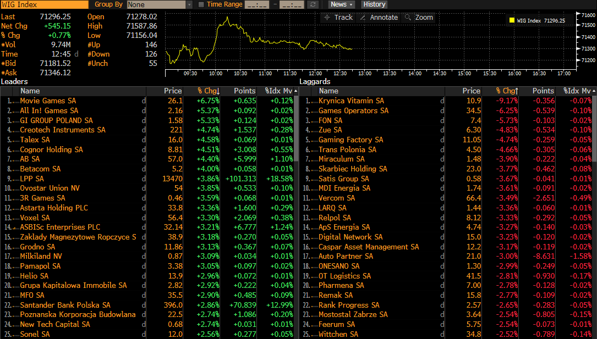Click the refresh time range icon
The width and height of the screenshot is (597, 339).
[313, 4]
